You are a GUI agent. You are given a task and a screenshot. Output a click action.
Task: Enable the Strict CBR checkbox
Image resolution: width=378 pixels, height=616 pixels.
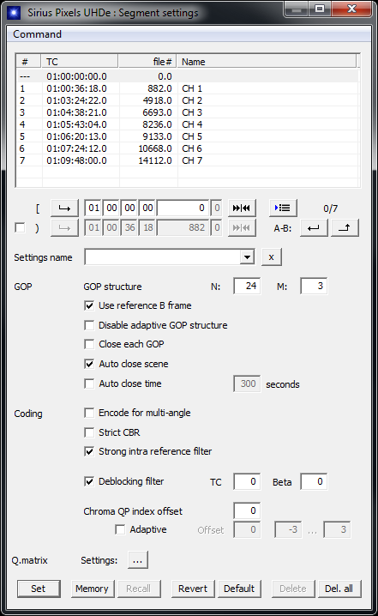89,432
